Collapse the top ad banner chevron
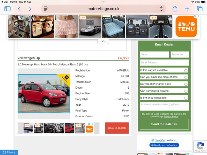This screenshot has width=207, height=155. (x=103, y=41)
